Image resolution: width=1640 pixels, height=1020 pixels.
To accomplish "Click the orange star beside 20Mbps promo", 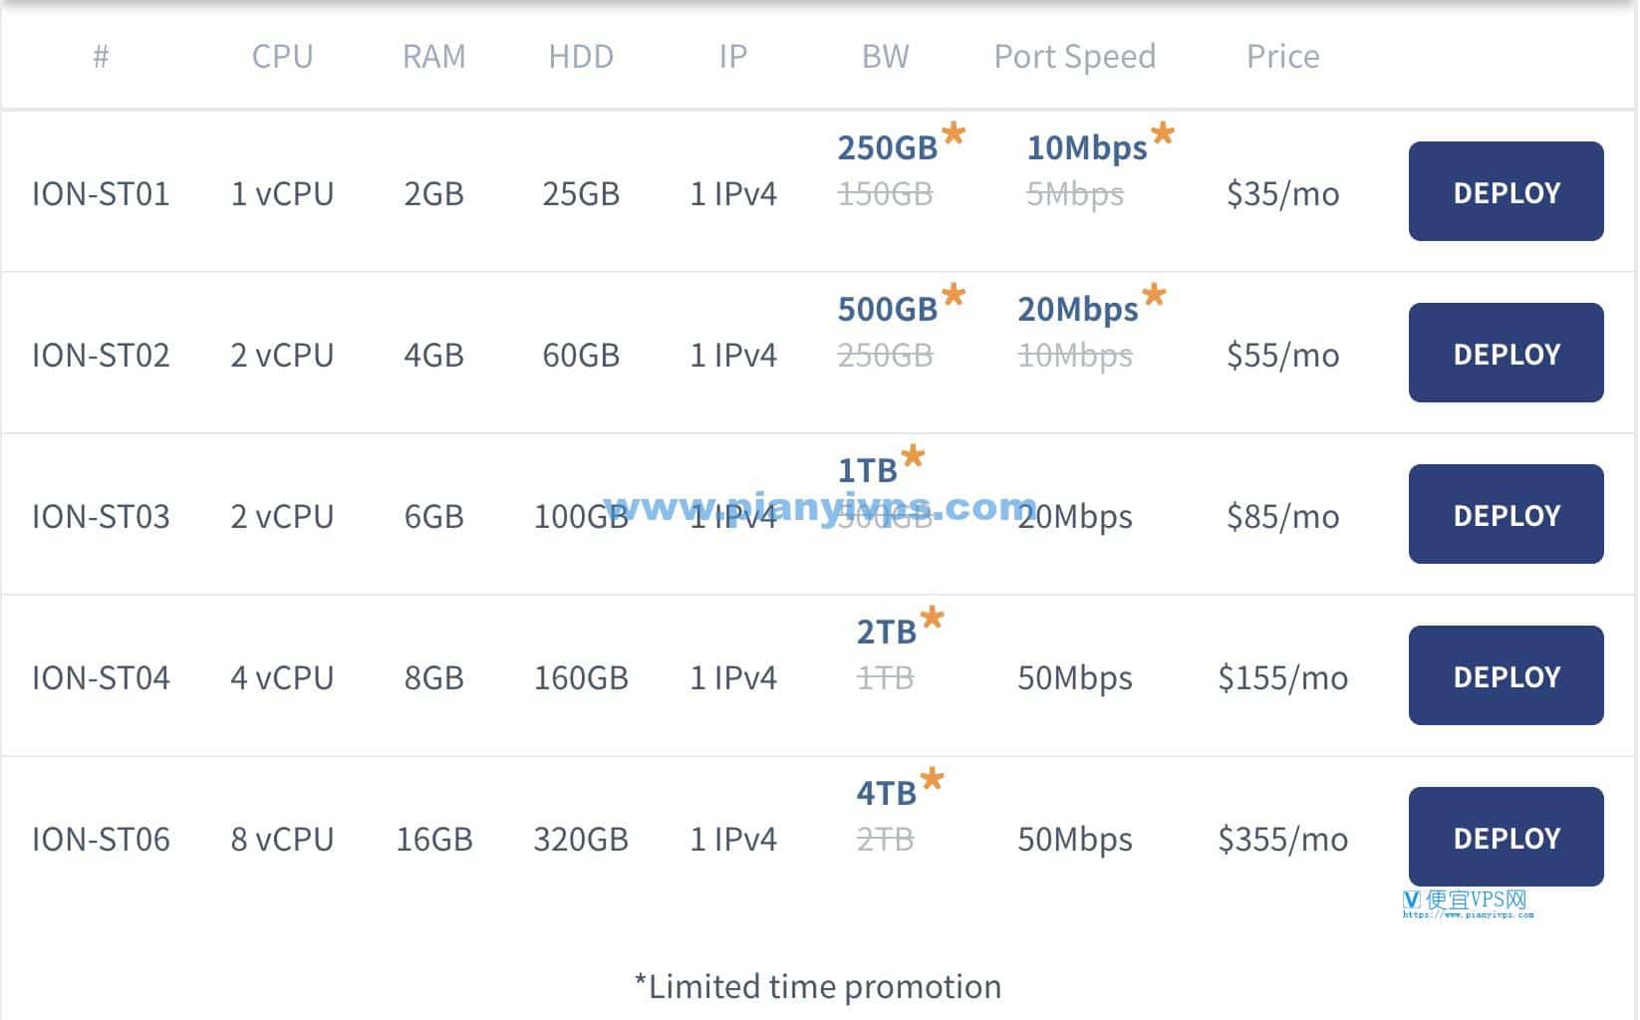I will pos(1154,295).
